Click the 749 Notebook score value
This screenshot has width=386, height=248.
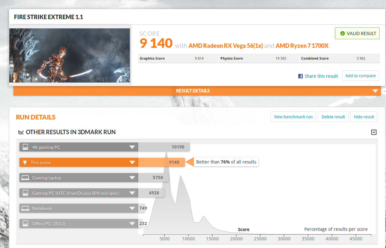pos(143,208)
